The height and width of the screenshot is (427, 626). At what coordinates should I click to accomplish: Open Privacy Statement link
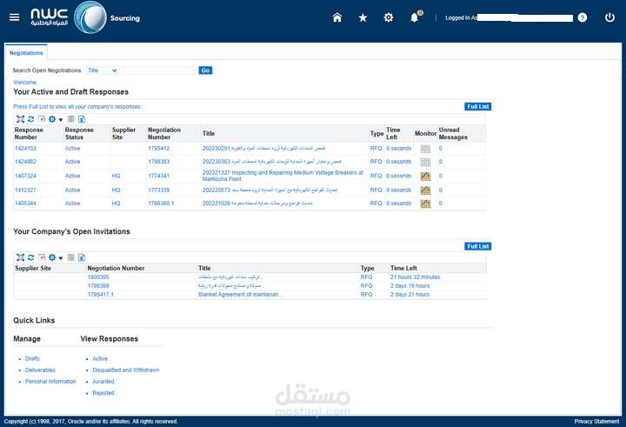[x=596, y=422]
